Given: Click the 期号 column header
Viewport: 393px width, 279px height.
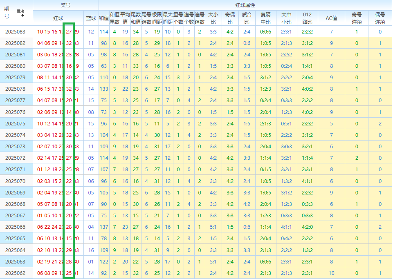Looking at the screenshot, I should click(7, 13).
